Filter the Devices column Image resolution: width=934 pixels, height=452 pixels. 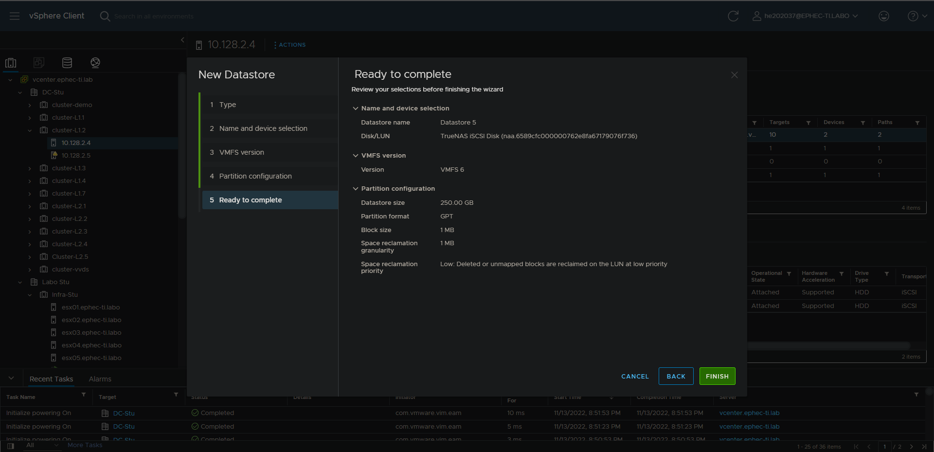pyautogui.click(x=863, y=123)
